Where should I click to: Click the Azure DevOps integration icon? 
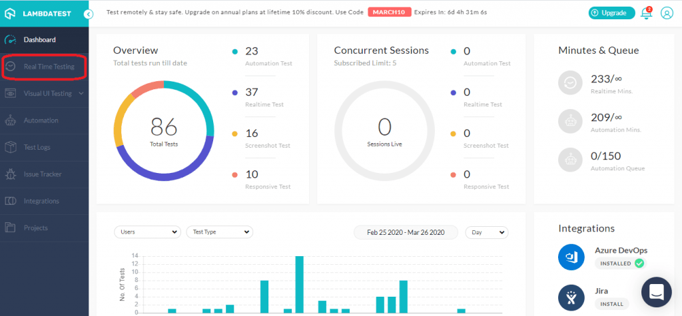[571, 257]
